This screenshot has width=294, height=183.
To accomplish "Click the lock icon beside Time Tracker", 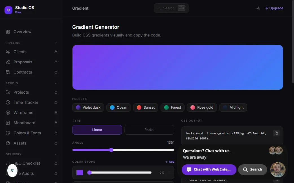I will pos(56,102).
